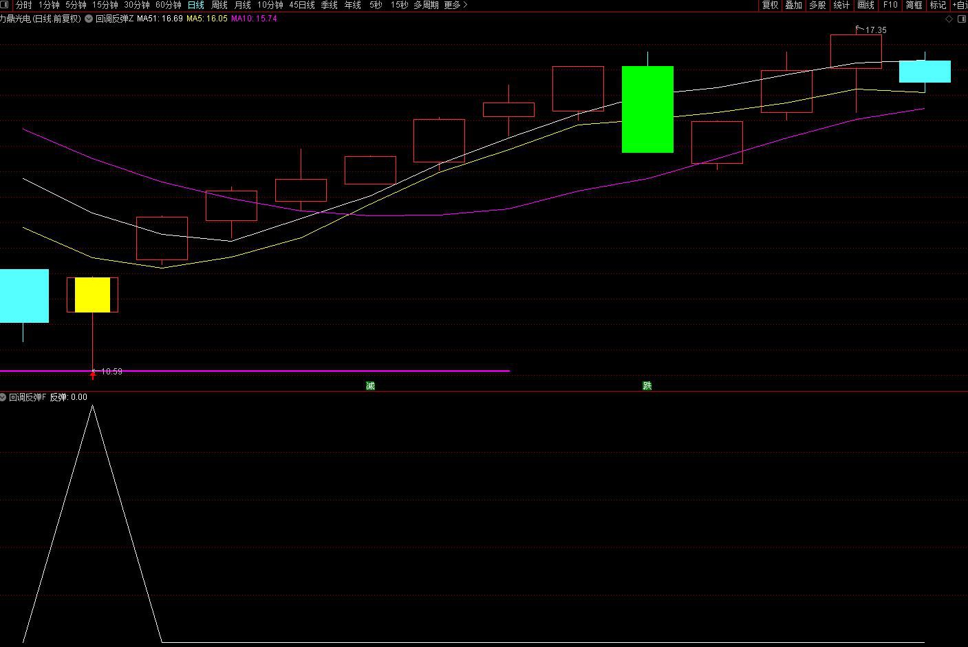Click the 简框 button
The width and height of the screenshot is (968, 647).
tap(914, 5)
